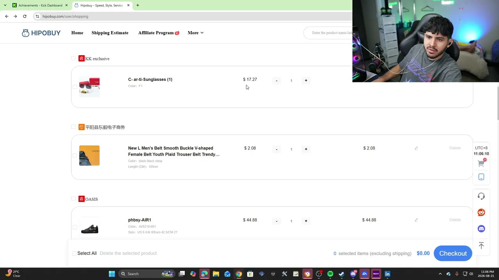Open Google Chrome from the taskbar
The width and height of the screenshot is (499, 280).
click(239, 274)
